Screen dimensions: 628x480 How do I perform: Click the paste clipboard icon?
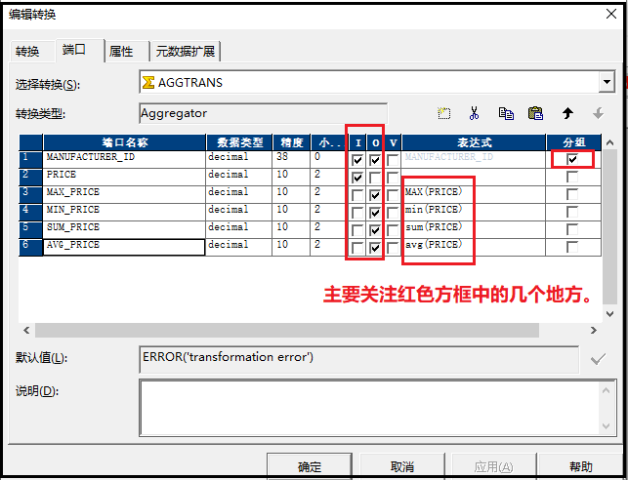coord(535,113)
